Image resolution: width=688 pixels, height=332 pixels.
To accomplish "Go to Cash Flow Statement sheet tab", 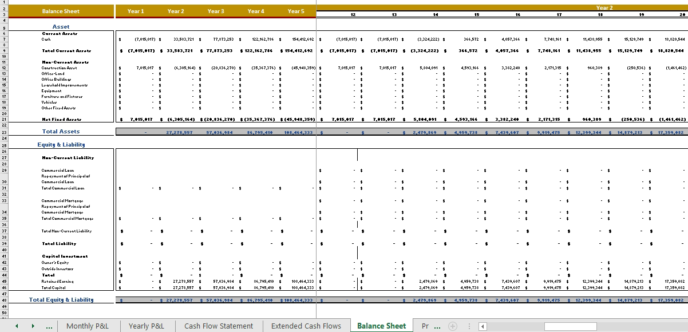I will point(219,326).
